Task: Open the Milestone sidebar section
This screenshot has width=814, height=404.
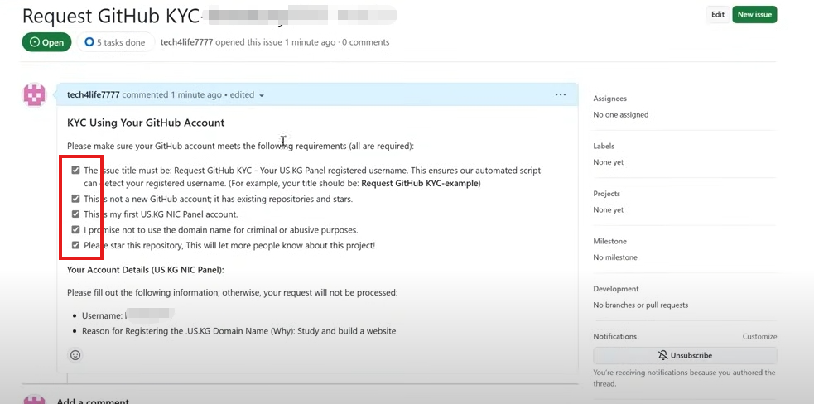Action: (609, 242)
